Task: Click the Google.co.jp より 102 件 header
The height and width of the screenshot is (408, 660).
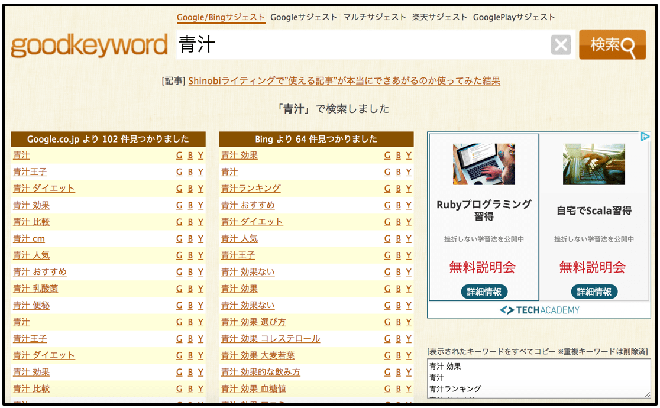Action: (x=108, y=139)
